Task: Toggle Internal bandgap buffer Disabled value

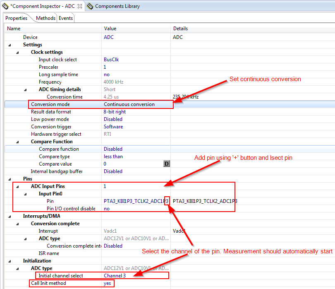Action: point(113,171)
